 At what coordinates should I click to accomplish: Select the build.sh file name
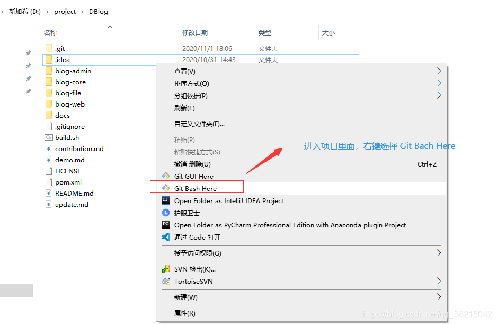coord(67,137)
